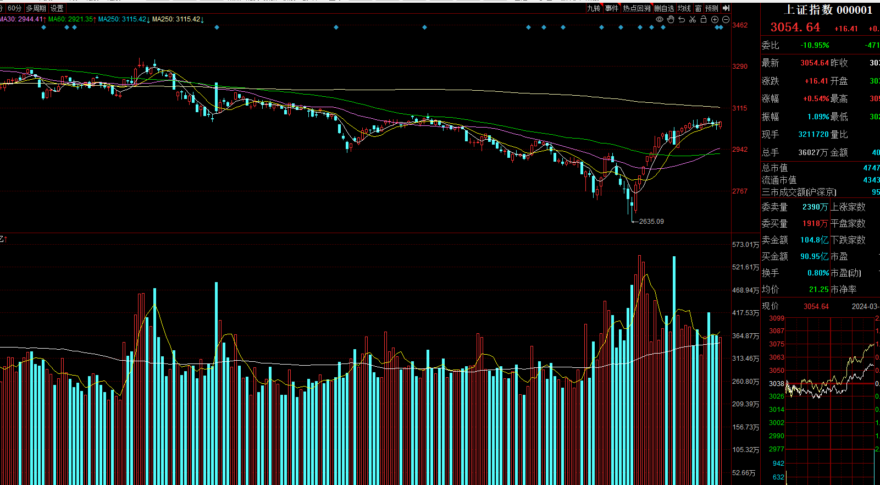The height and width of the screenshot is (485, 880).
Task: Click 删自选 to remove from watchlist
Action: (x=664, y=8)
